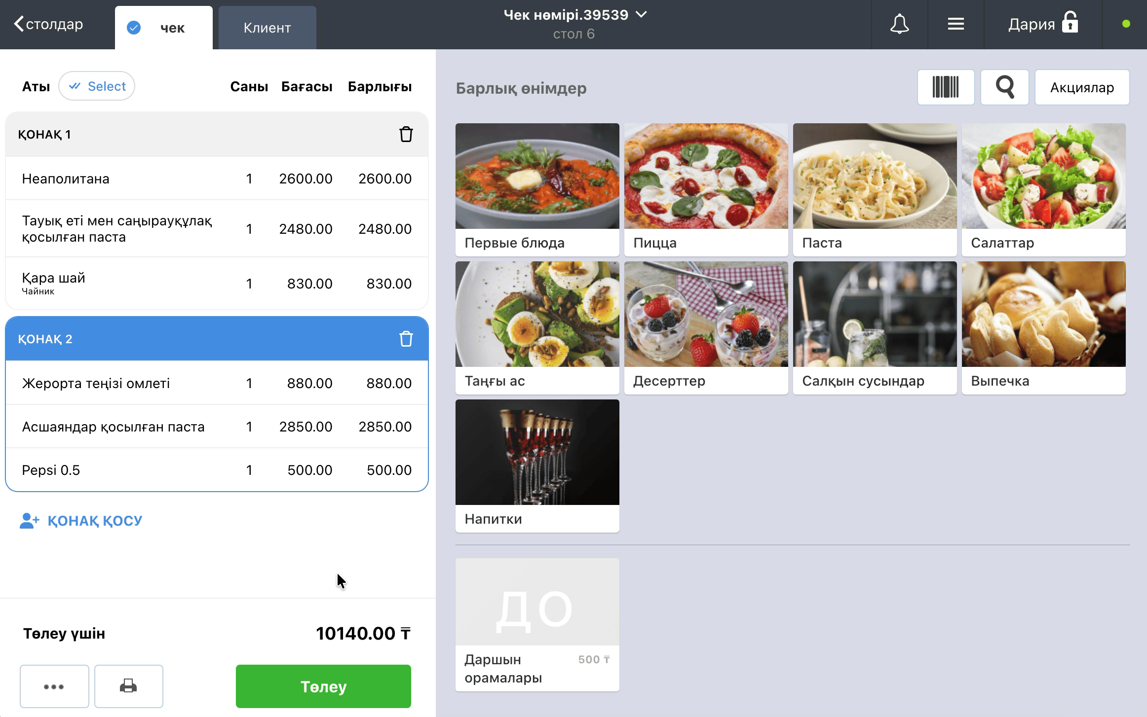Click the green online status dot
Screen dimensions: 1147x717
click(1126, 24)
